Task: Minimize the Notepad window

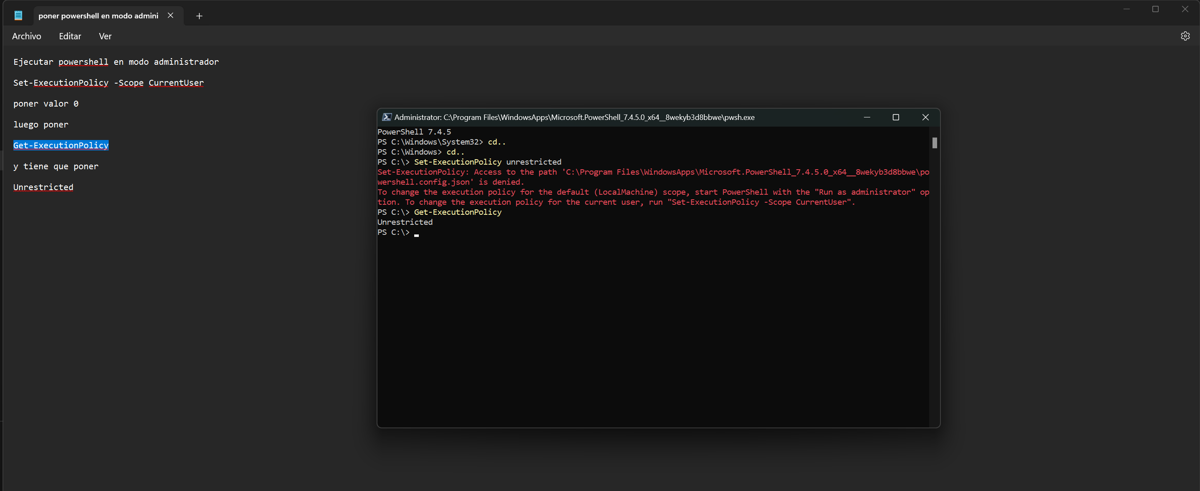Action: pos(1126,9)
